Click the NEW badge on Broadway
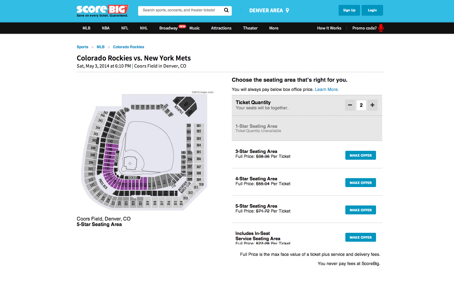Viewport: 454px width, 293px height. coord(182,26)
